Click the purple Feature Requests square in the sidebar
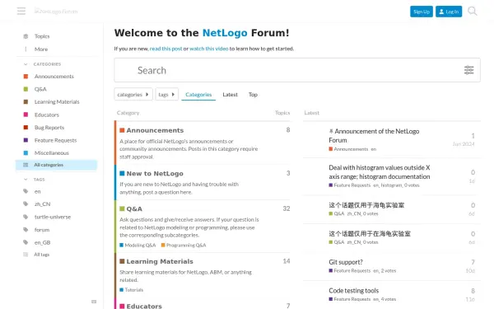 click(x=26, y=140)
